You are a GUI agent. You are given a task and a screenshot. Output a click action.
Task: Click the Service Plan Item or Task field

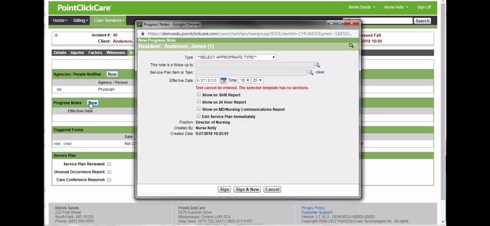point(252,72)
